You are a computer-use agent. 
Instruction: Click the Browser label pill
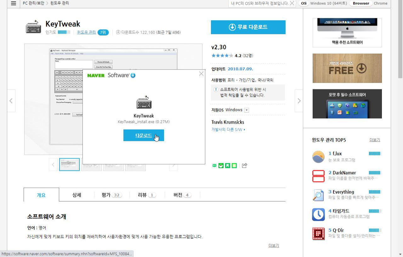(x=361, y=3)
